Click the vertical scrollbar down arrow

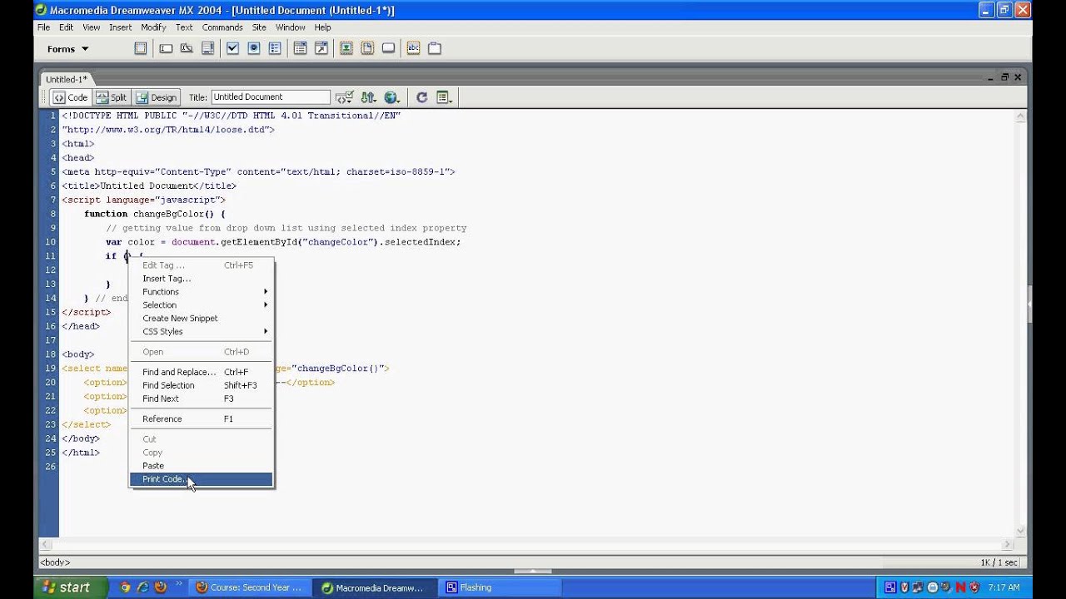(1021, 531)
